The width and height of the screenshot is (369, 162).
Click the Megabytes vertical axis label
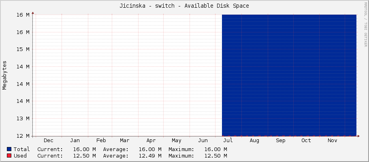click(5, 75)
